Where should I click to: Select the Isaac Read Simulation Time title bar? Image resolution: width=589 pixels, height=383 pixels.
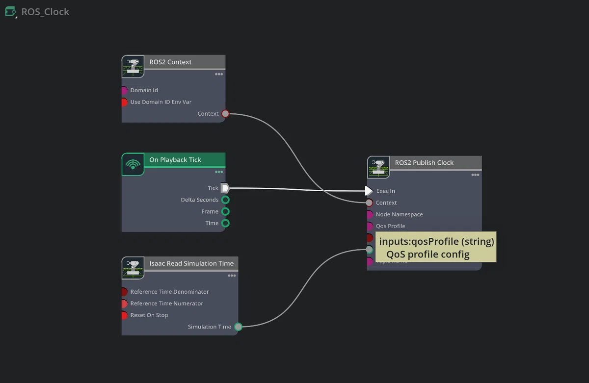[x=191, y=263]
